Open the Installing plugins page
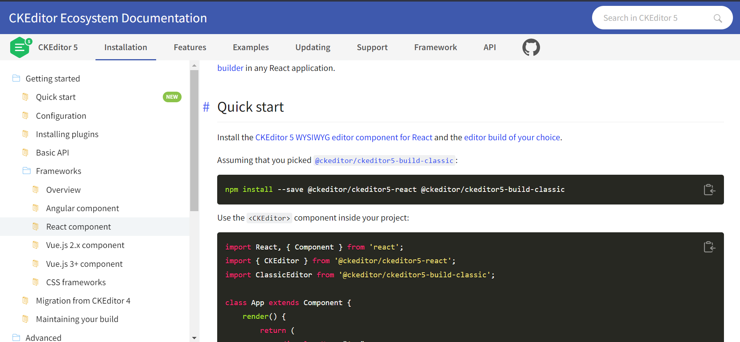The height and width of the screenshot is (342, 740). click(67, 134)
